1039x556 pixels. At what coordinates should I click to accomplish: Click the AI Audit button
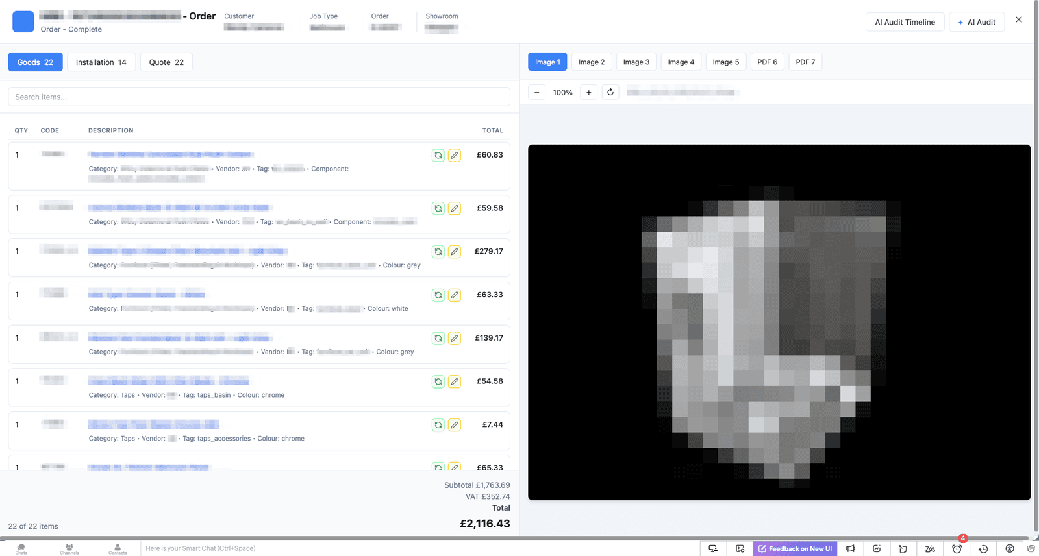click(x=977, y=22)
